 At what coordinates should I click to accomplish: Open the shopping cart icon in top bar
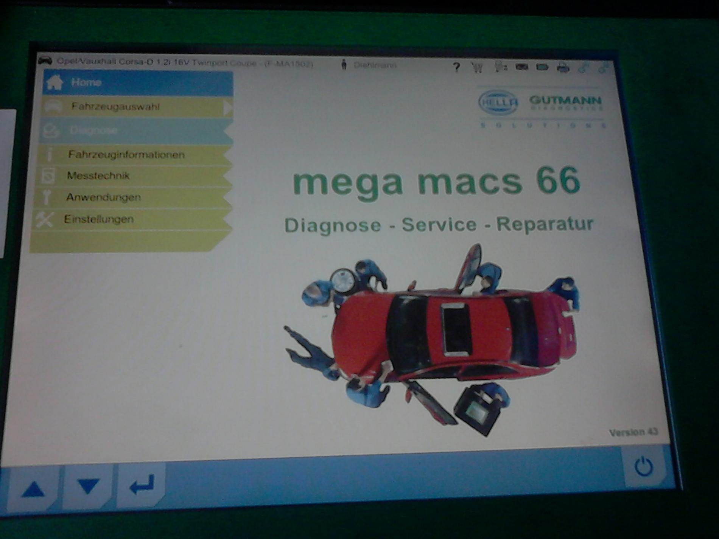click(478, 68)
